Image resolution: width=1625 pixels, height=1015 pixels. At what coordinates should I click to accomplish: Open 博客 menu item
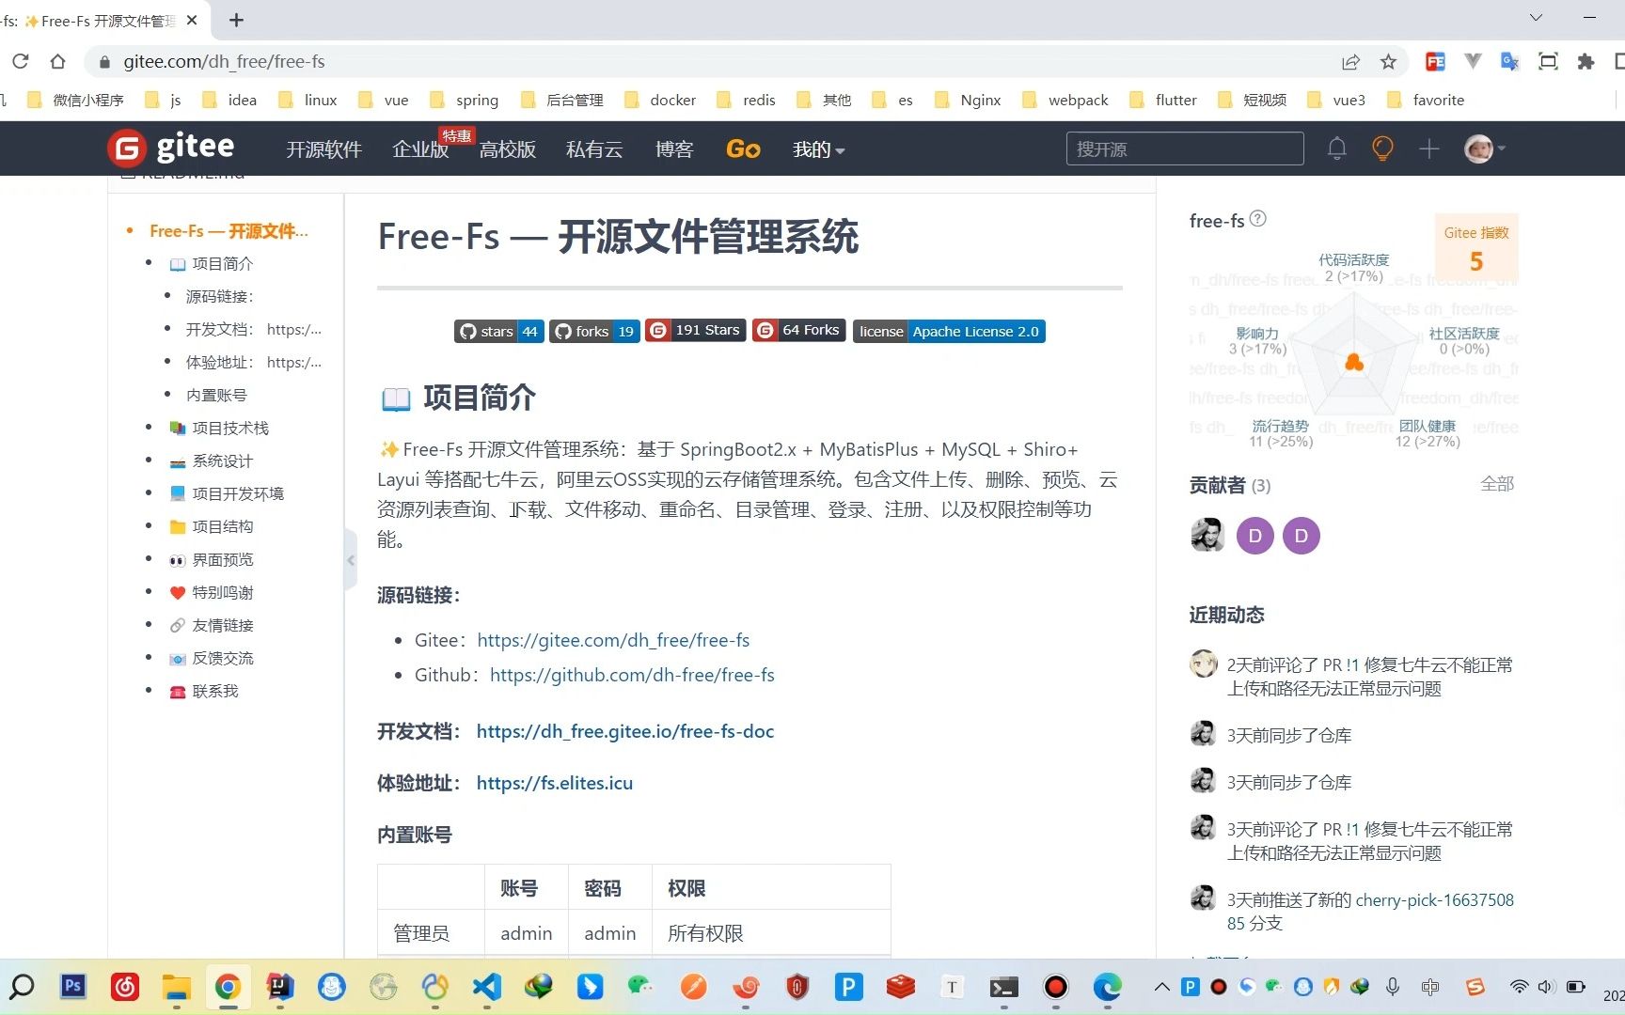click(x=674, y=149)
